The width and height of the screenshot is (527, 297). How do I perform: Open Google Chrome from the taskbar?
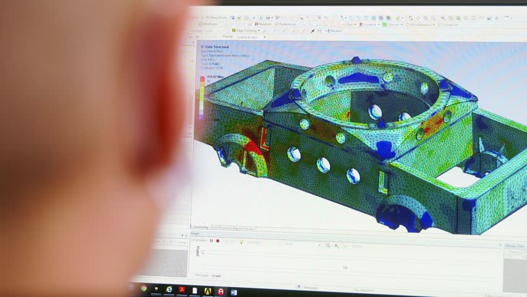click(144, 288)
